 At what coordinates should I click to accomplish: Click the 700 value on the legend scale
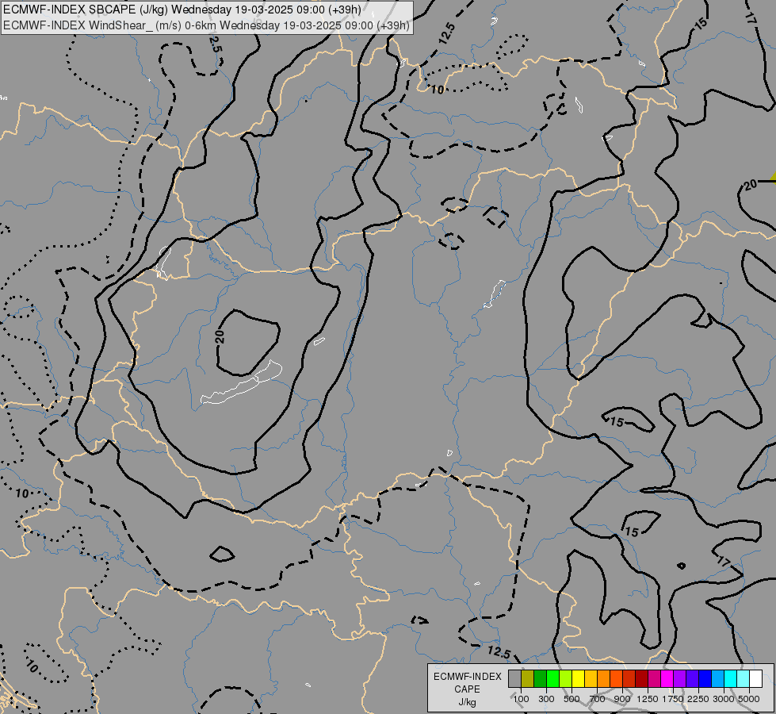(x=598, y=699)
